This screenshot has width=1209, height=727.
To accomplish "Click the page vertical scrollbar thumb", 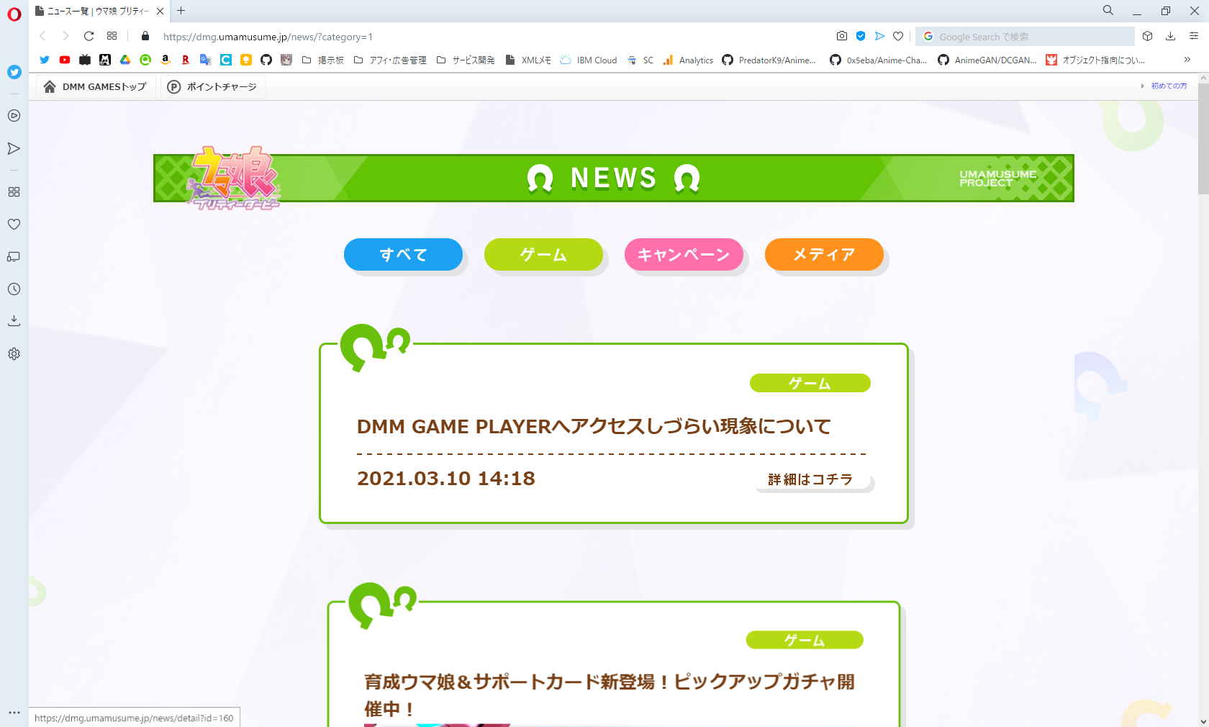I will pos(1203,139).
